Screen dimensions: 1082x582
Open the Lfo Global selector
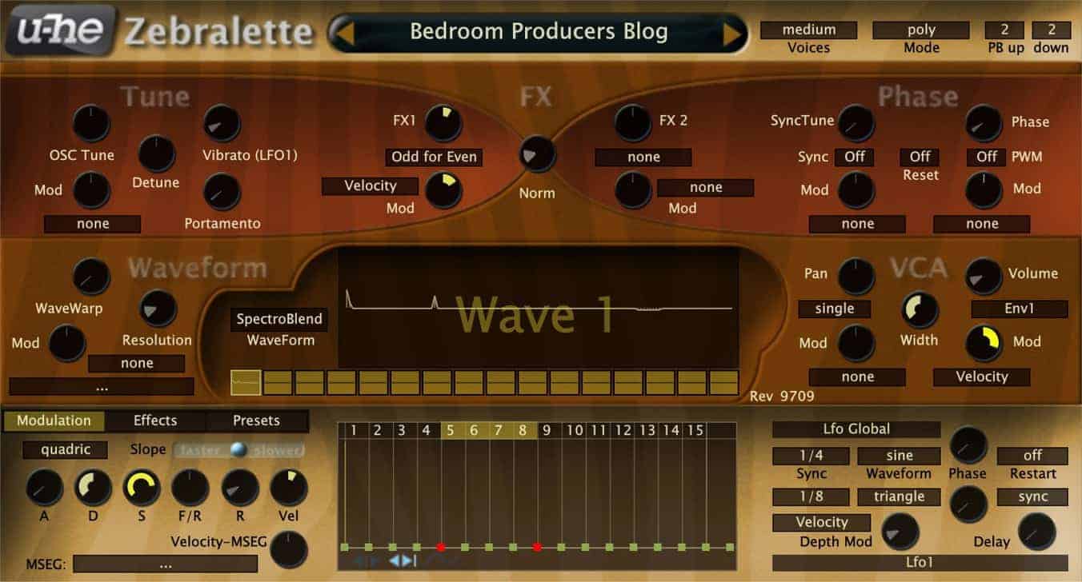(856, 429)
